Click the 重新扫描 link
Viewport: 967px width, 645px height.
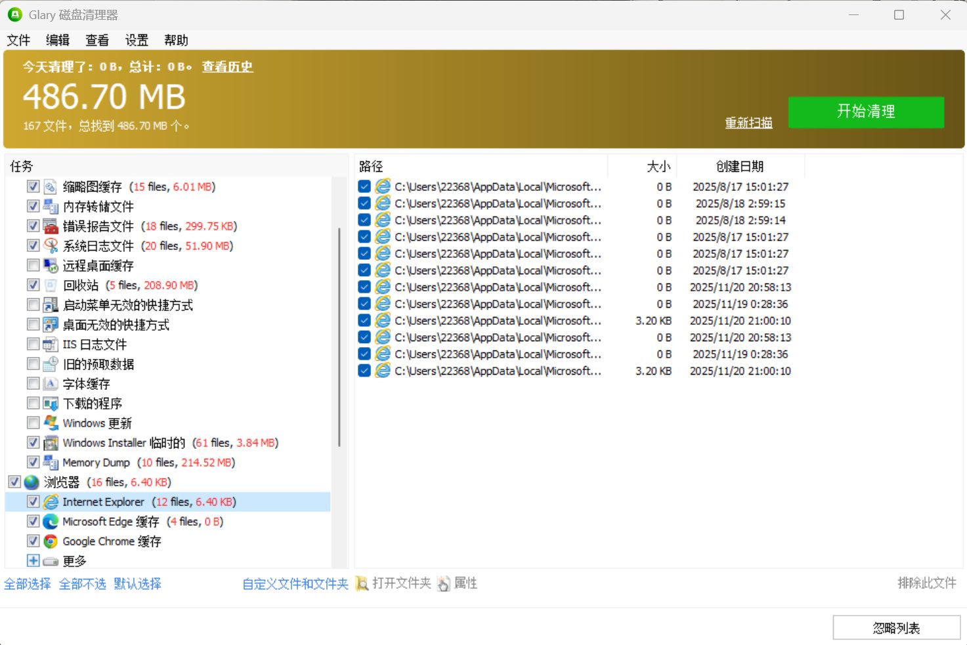748,123
